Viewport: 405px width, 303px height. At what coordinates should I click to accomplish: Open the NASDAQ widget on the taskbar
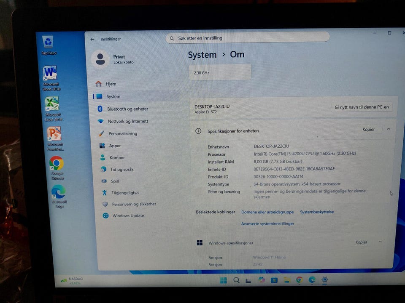click(72, 281)
